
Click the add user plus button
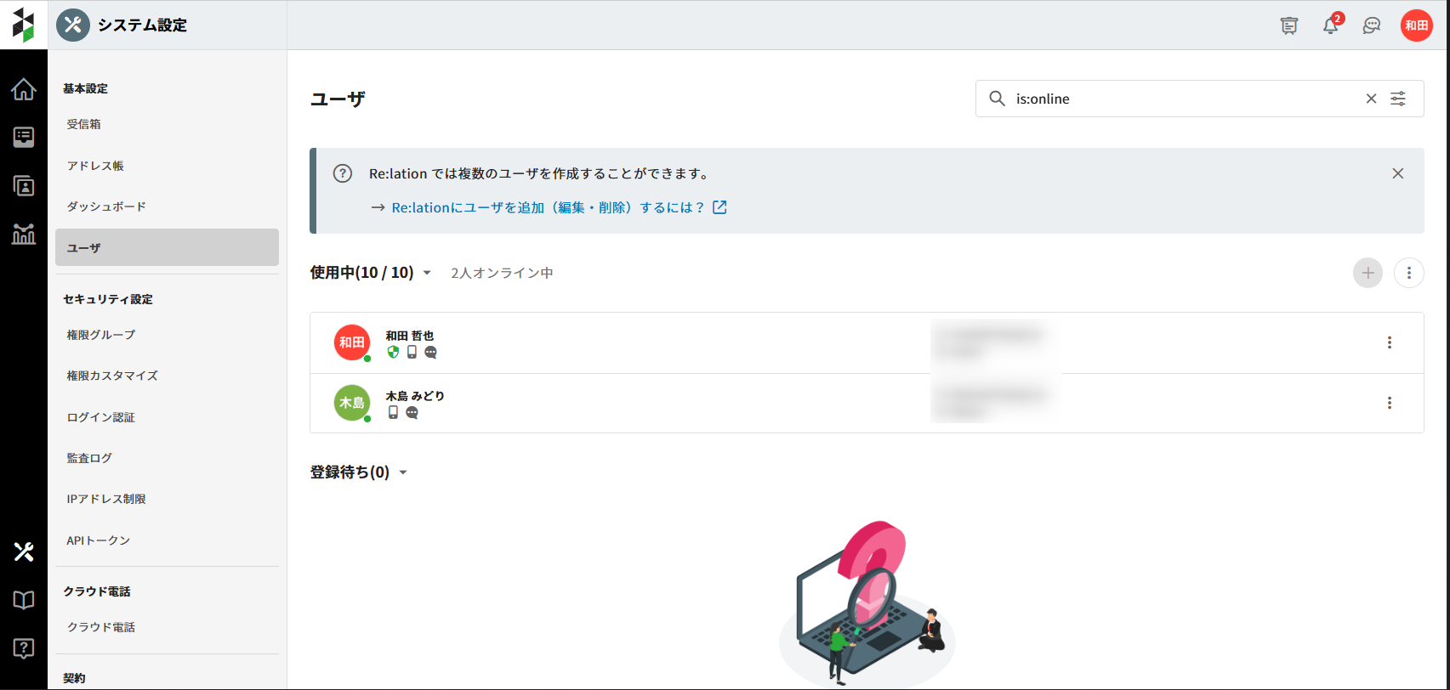click(1368, 273)
